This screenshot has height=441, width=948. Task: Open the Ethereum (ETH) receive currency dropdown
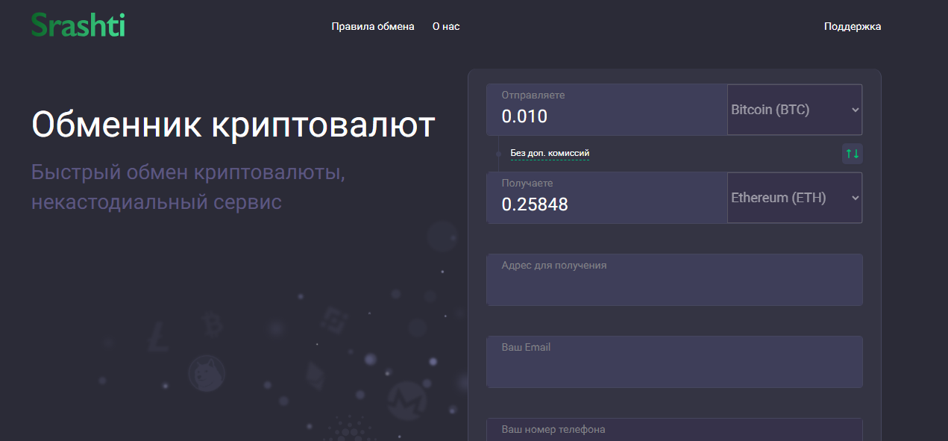coord(794,198)
